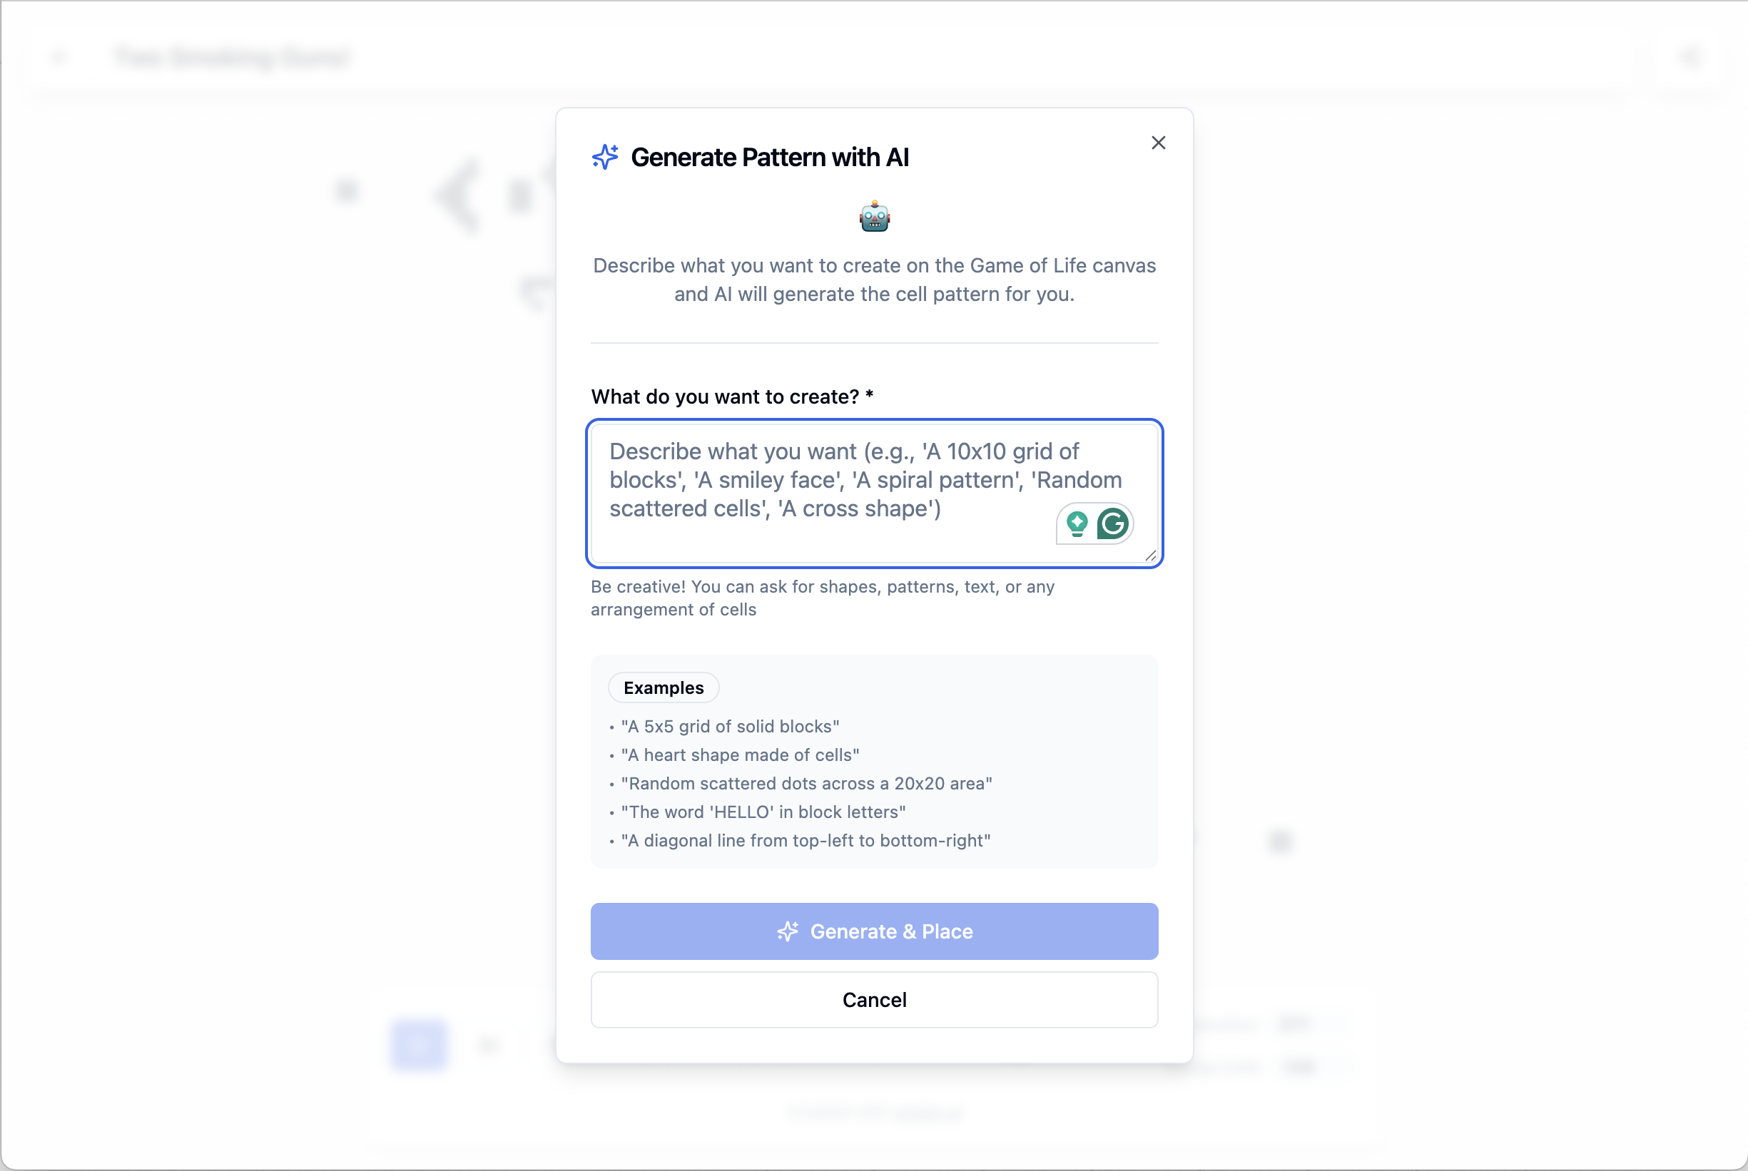
Task: Click the "Be creative!" helper text
Action: point(823,598)
